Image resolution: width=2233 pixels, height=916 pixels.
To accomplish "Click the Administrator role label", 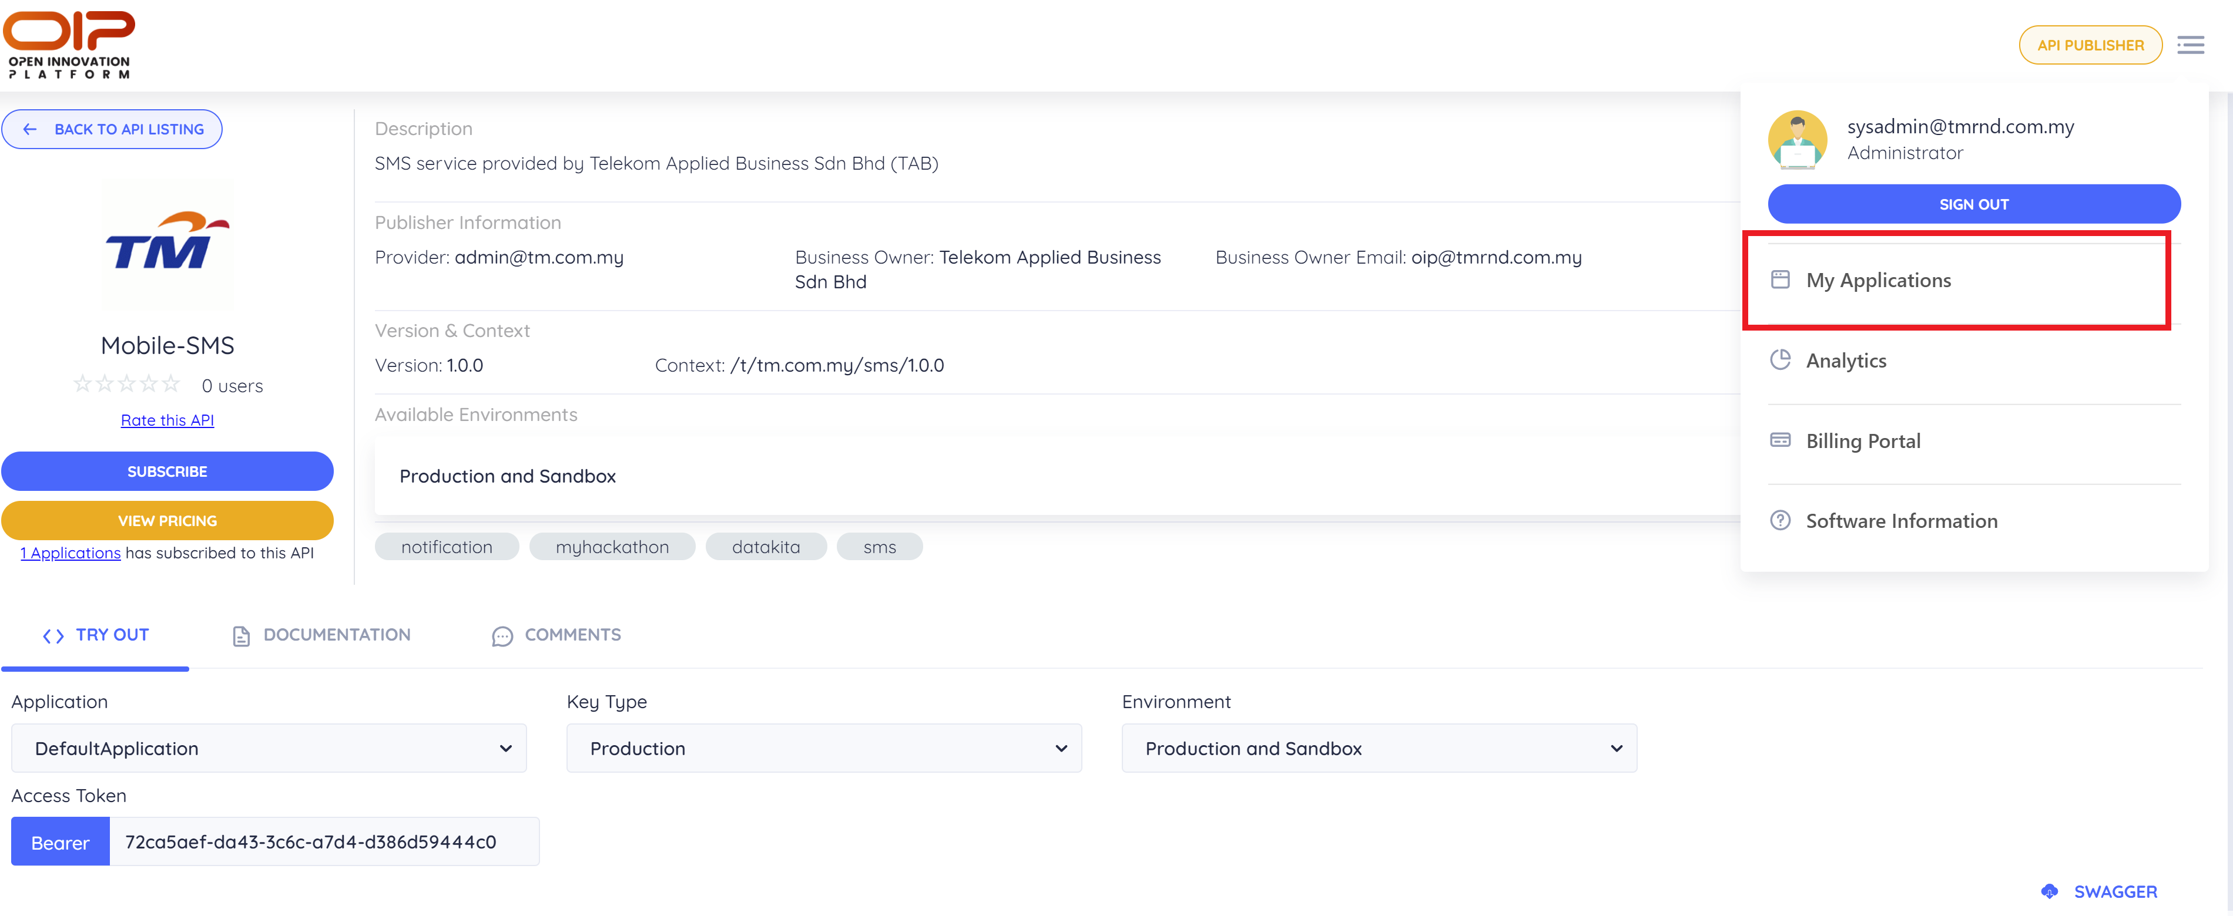I will 1905,153.
